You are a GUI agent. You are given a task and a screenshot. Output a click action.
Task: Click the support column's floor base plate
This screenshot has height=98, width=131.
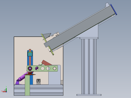click(x=89, y=95)
